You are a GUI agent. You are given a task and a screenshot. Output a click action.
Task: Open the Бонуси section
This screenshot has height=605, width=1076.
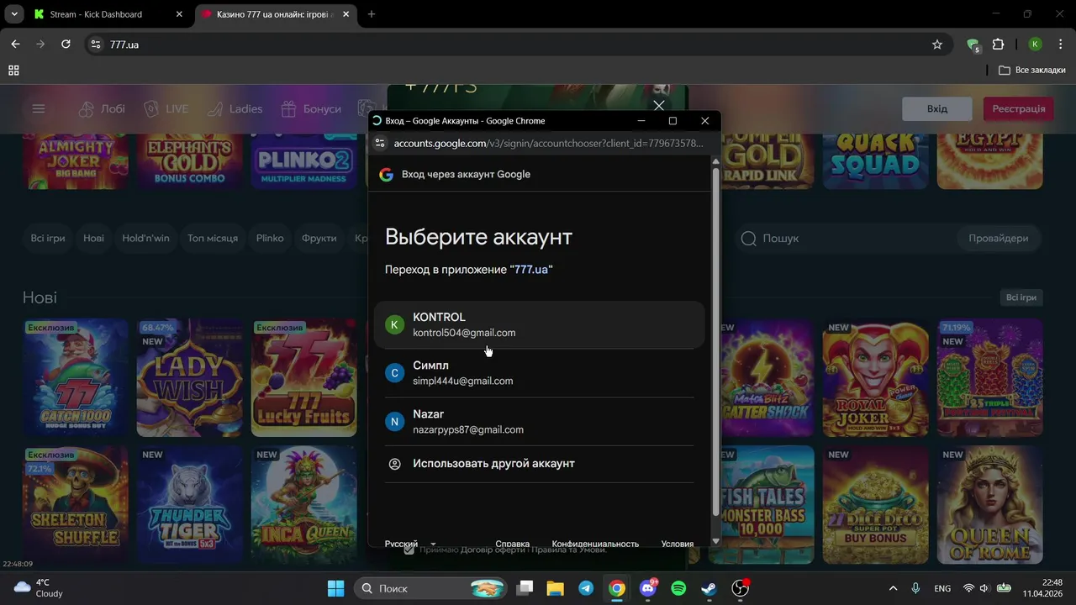(311, 109)
